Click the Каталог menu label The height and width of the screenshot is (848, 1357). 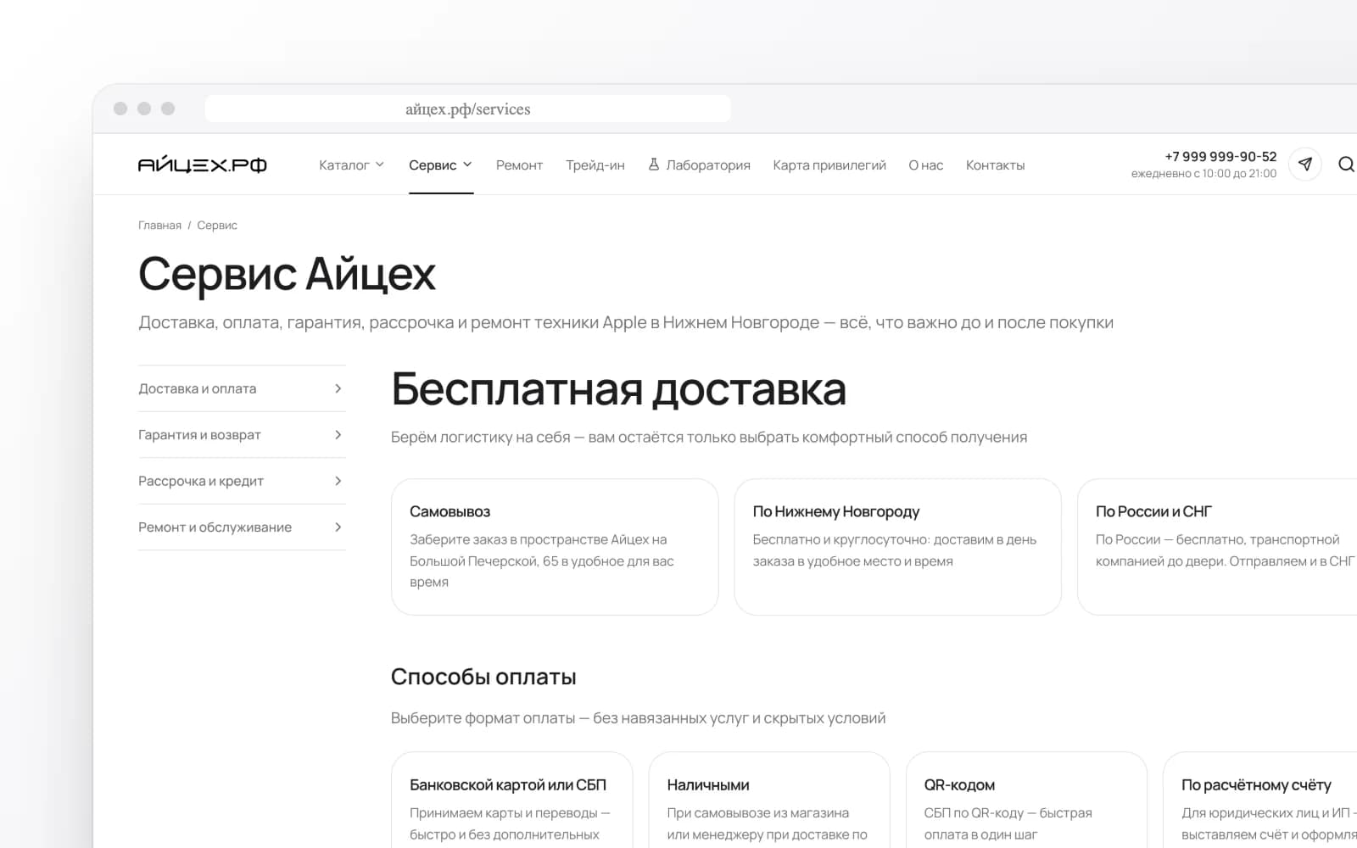point(343,165)
